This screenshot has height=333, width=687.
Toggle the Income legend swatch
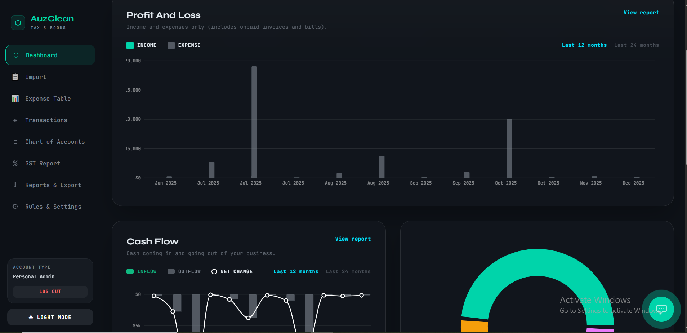point(130,45)
